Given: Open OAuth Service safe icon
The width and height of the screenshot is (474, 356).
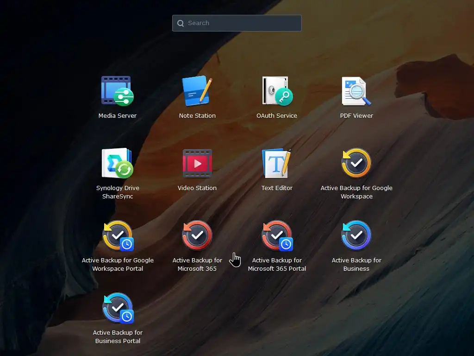Looking at the screenshot, I should click(x=277, y=91).
